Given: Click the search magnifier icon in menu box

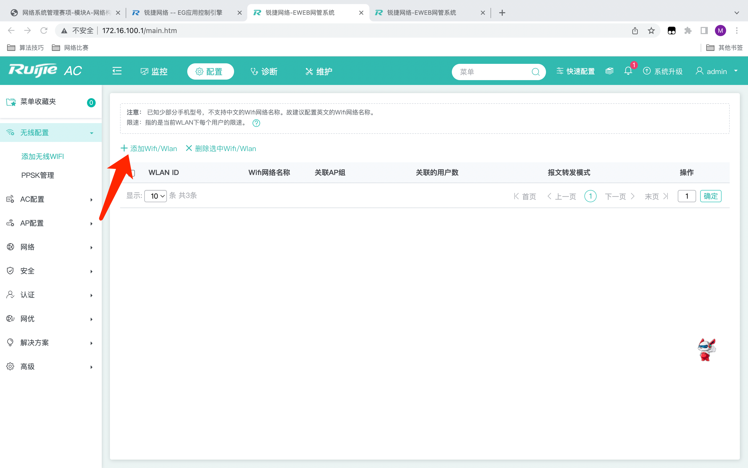Looking at the screenshot, I should (536, 72).
